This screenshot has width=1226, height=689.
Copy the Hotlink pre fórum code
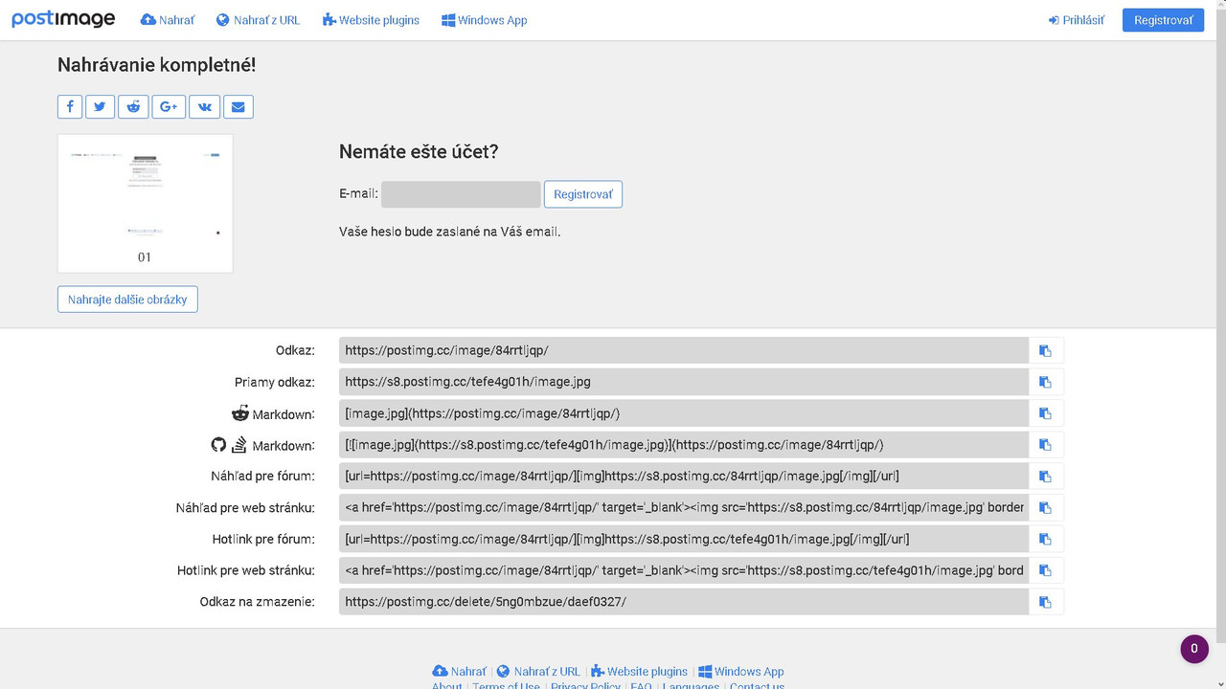click(1046, 539)
